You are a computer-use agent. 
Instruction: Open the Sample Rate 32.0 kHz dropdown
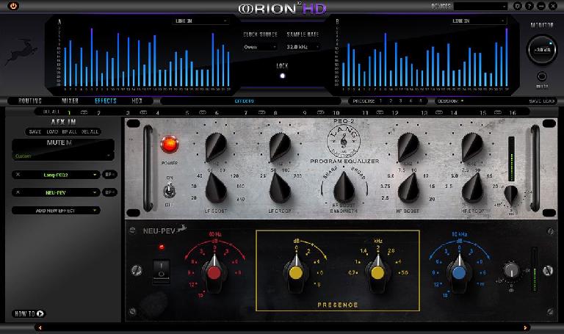pyautogui.click(x=303, y=47)
